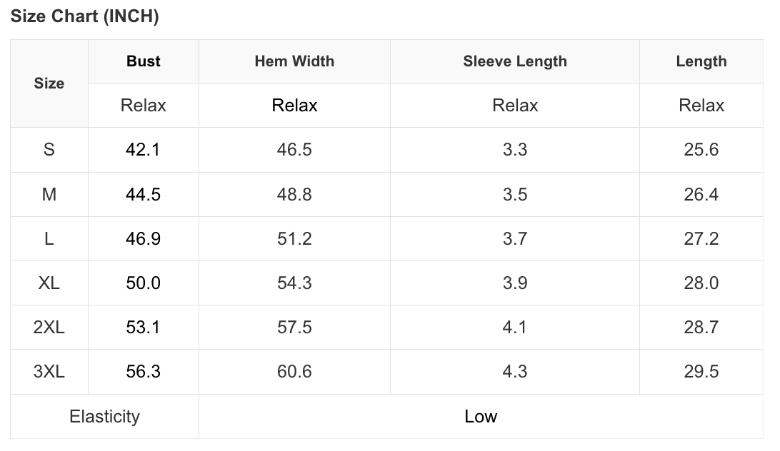
Task: Click the Length column header
Action: (701, 61)
